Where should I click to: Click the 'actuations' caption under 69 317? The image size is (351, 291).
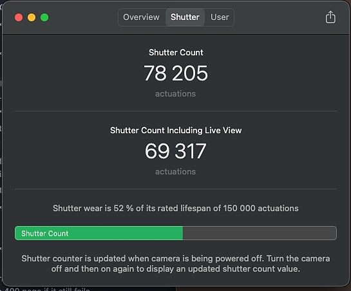[x=175, y=172]
